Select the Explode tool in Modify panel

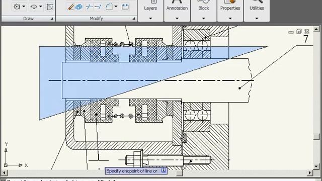79,7
